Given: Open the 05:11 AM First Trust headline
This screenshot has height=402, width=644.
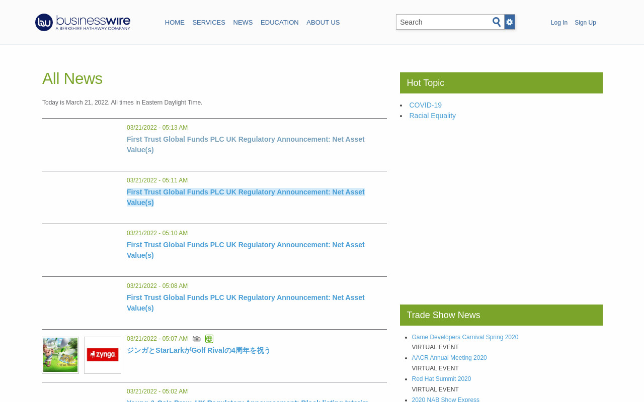Looking at the screenshot, I should click(x=246, y=197).
